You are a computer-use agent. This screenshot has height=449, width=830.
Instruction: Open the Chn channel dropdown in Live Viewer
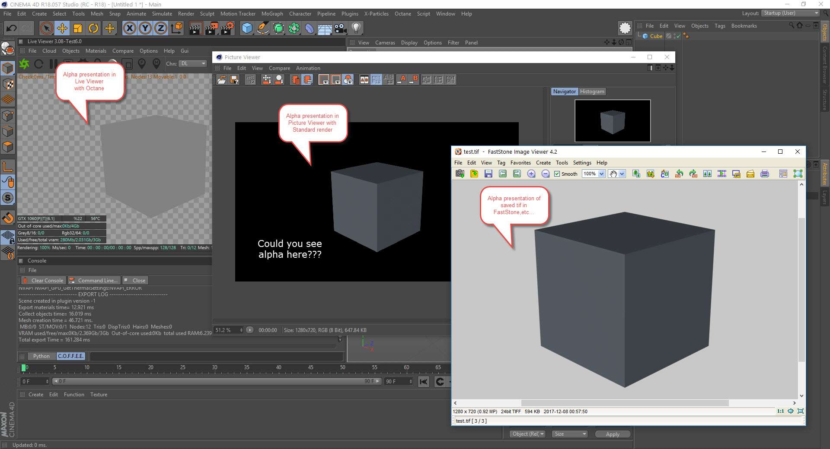(x=193, y=63)
